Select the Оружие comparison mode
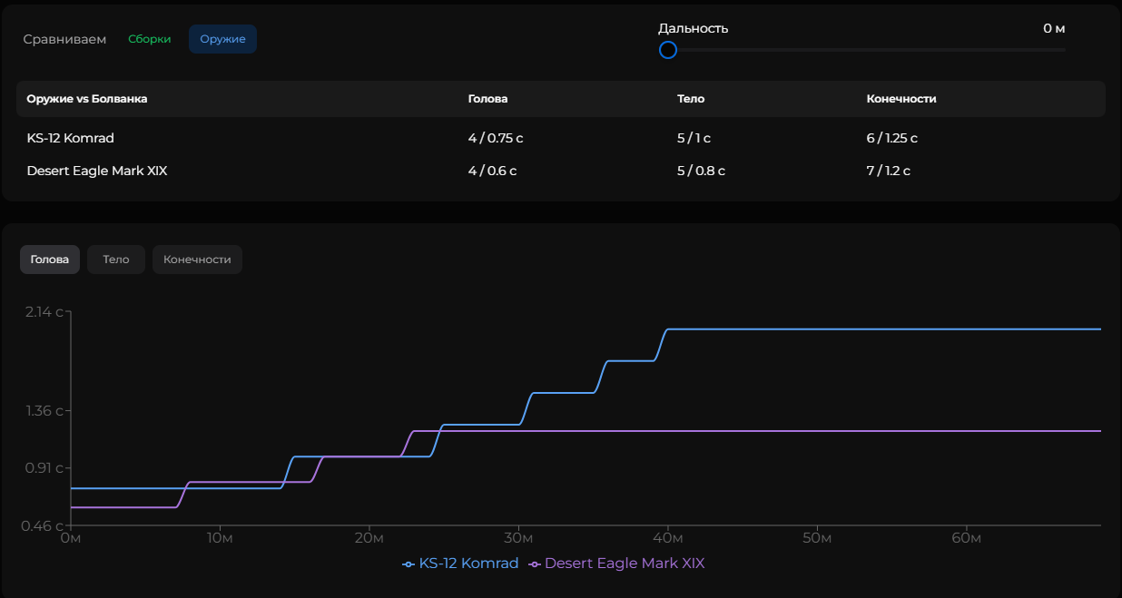 222,39
